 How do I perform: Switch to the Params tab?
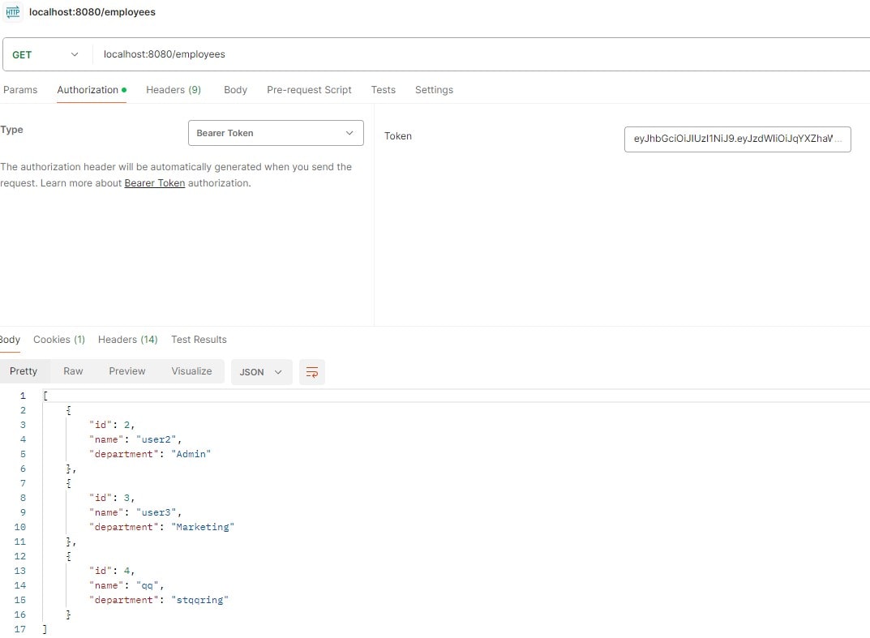(x=20, y=90)
